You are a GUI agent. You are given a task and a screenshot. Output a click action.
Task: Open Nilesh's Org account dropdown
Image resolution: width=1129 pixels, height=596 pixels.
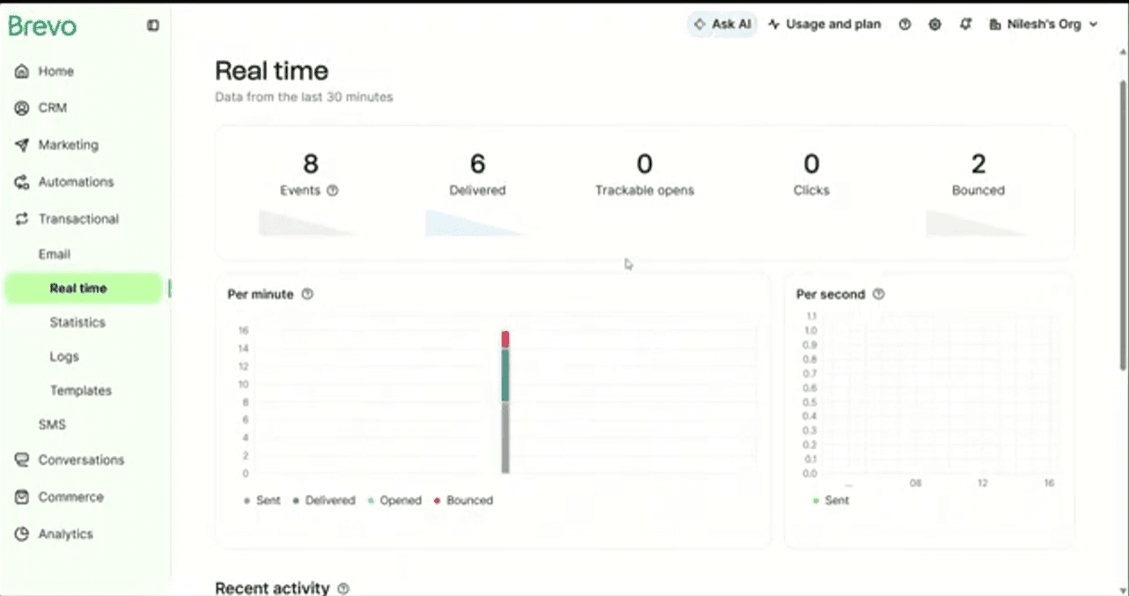coord(1044,25)
